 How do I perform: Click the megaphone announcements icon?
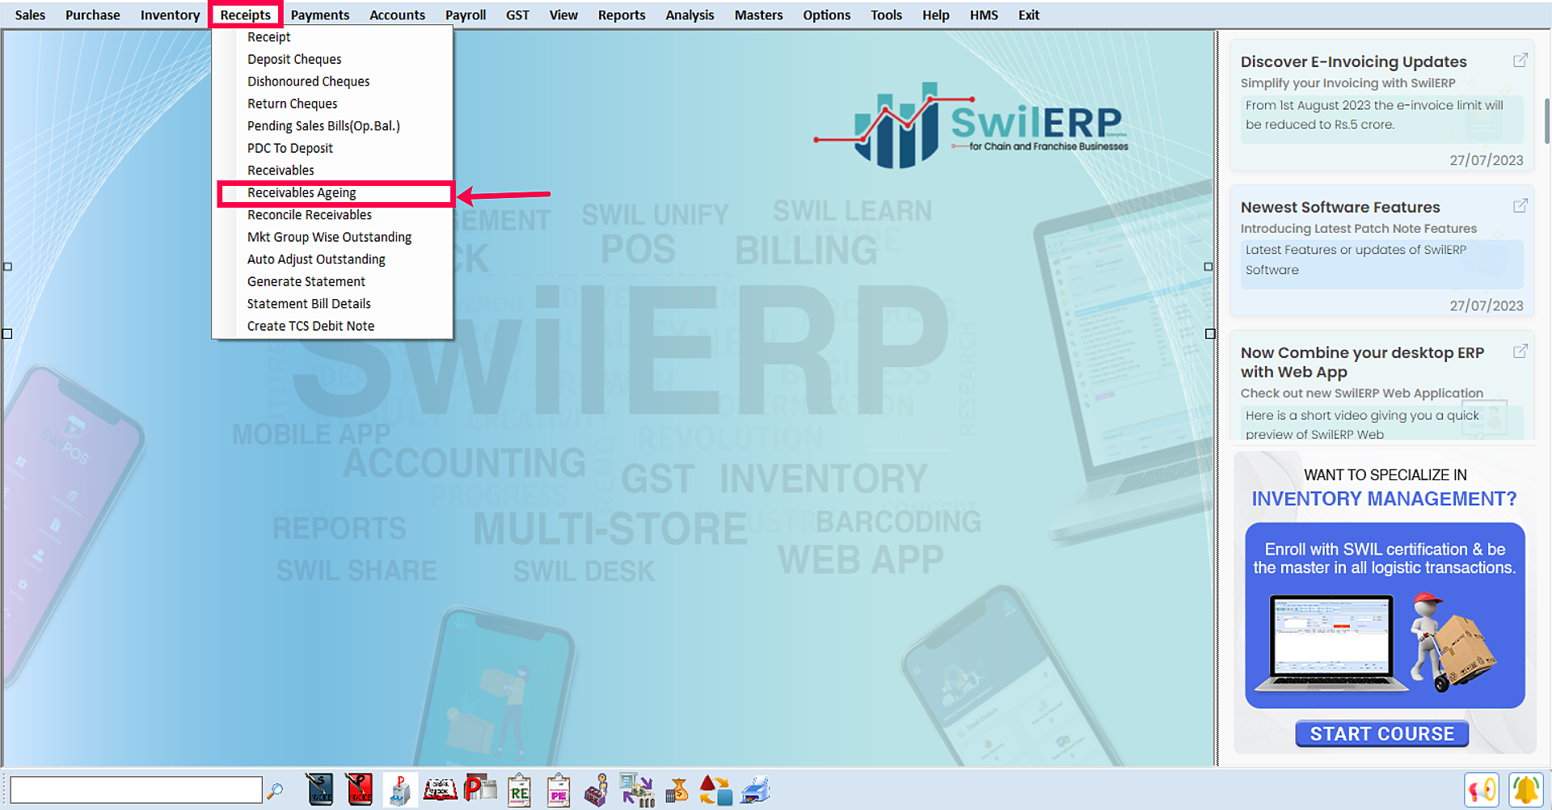click(1482, 790)
